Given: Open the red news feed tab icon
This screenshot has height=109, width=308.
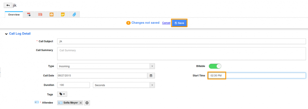Looking at the screenshot, I should tap(40, 15).
